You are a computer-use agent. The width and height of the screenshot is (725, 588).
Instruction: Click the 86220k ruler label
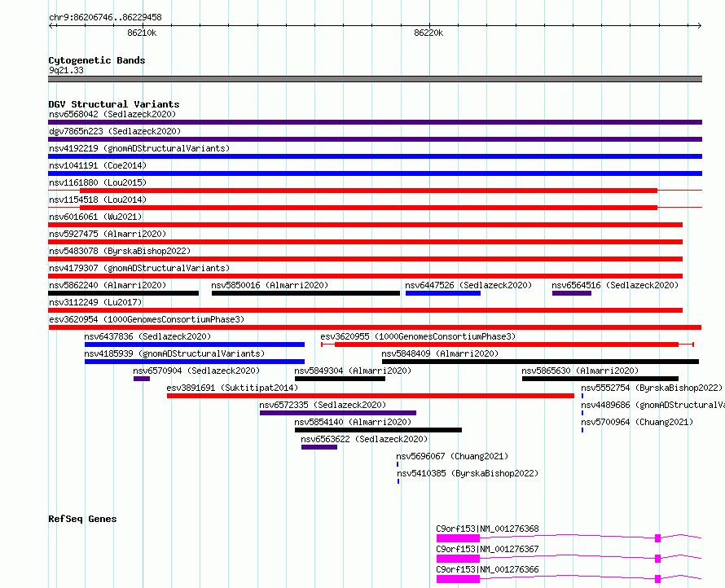coord(428,33)
